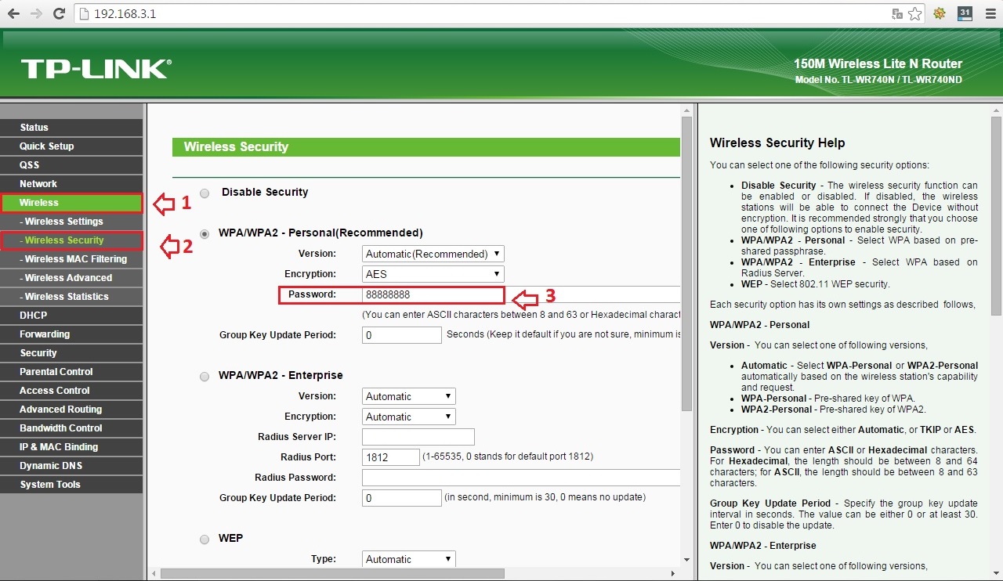Click the calendar 31 extension icon

(x=965, y=13)
